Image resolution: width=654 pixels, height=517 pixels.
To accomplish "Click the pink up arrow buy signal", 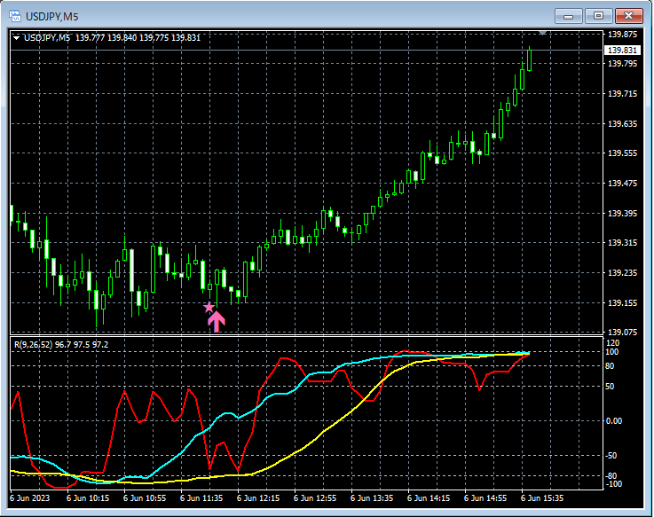I will tap(217, 321).
